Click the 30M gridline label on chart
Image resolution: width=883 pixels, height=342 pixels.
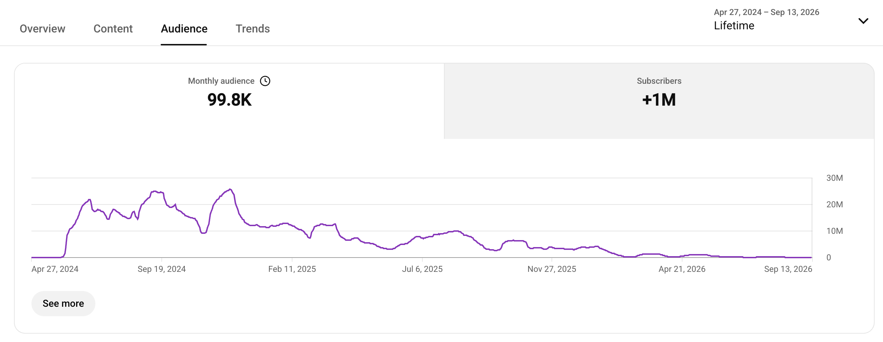(x=834, y=178)
